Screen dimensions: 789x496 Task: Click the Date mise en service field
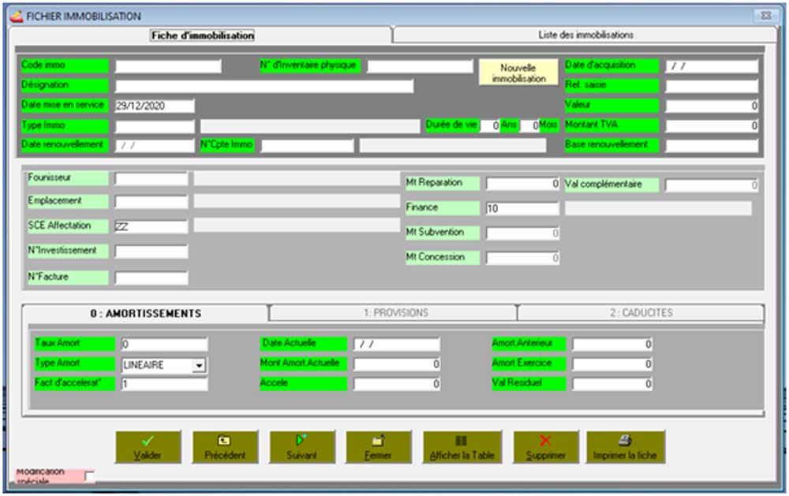pyautogui.click(x=155, y=106)
